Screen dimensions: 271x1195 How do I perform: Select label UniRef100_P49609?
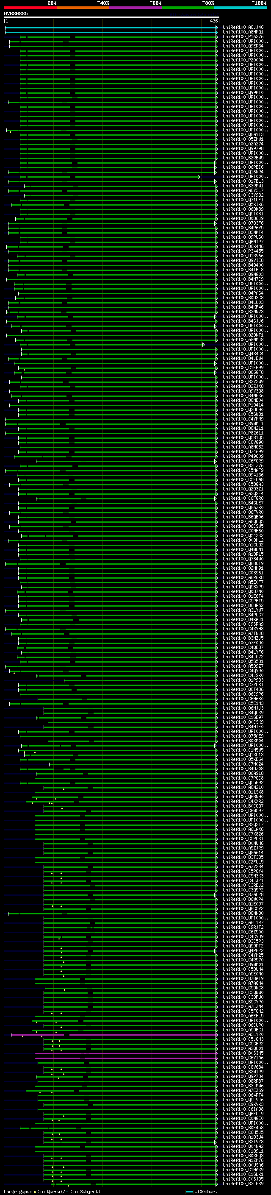click(243, 457)
